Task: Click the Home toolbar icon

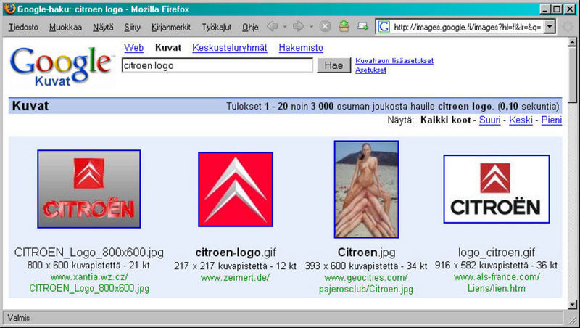Action: coord(344,26)
